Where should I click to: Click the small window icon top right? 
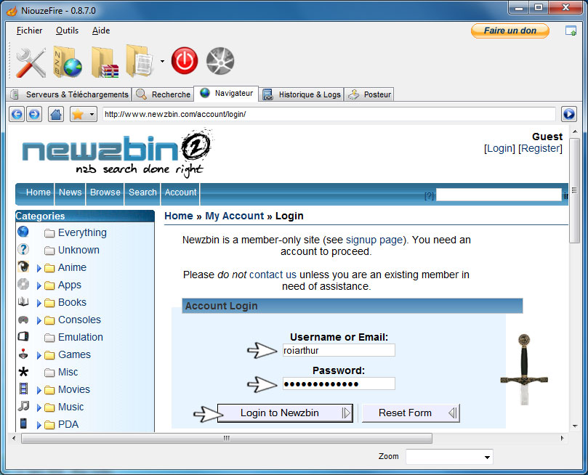[x=571, y=31]
